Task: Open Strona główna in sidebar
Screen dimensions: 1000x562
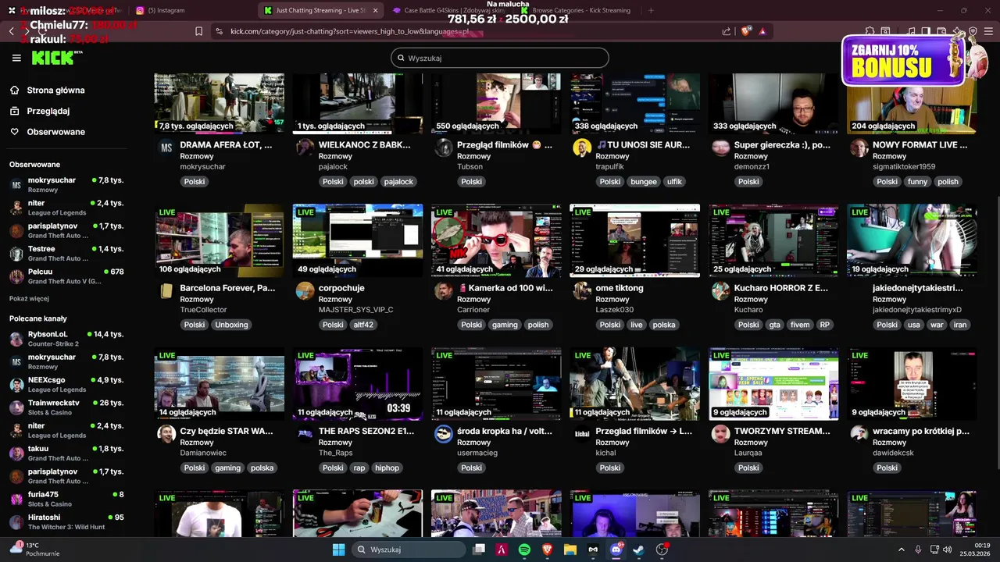Action: click(48, 90)
